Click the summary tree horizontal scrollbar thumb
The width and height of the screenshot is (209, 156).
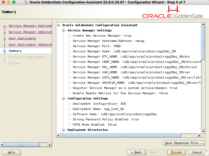point(120,136)
